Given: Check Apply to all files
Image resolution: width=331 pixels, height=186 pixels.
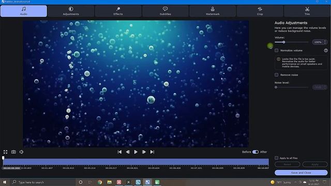Looking at the screenshot, I should coord(276,158).
